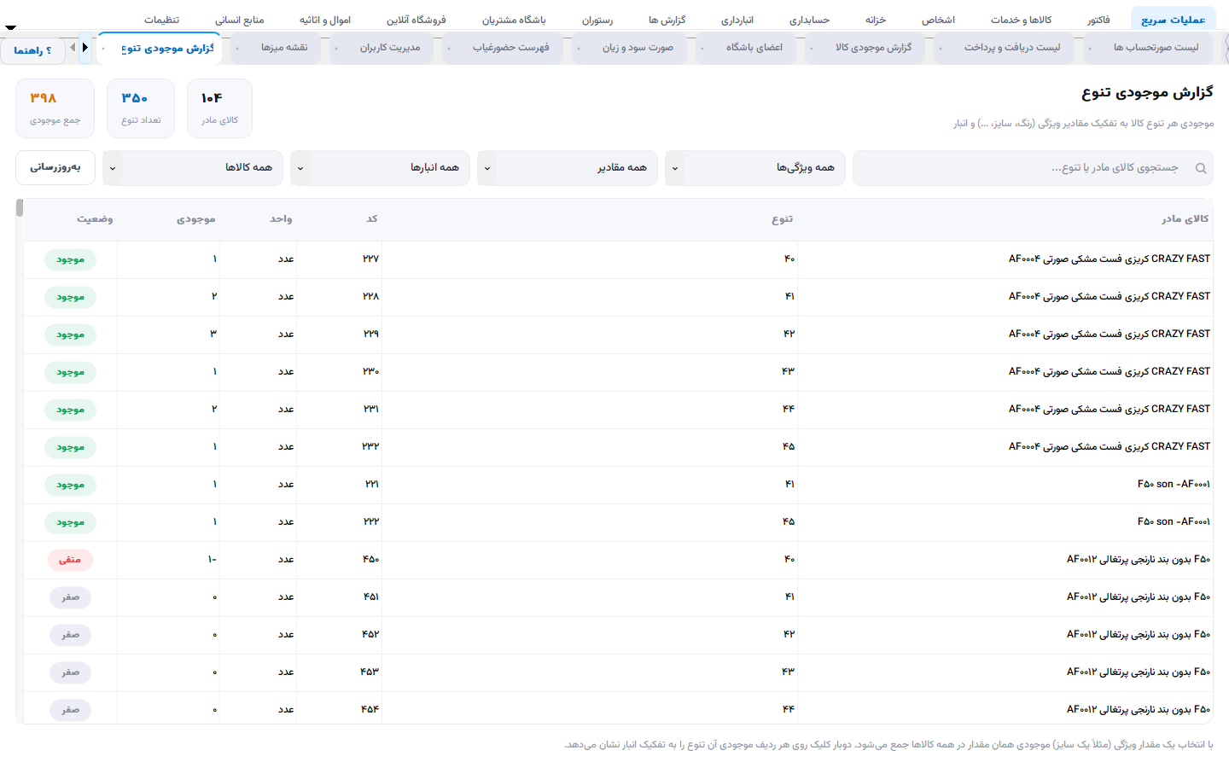This screenshot has height=768, width=1229.
Task: Close the گزارش موجودی تنوع tab
Action: (104, 49)
